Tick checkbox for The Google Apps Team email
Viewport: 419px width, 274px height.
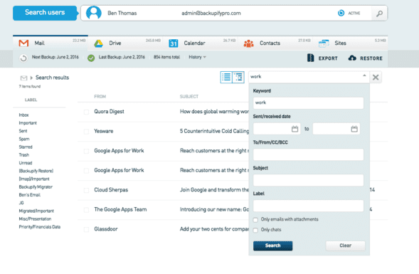[86, 210]
